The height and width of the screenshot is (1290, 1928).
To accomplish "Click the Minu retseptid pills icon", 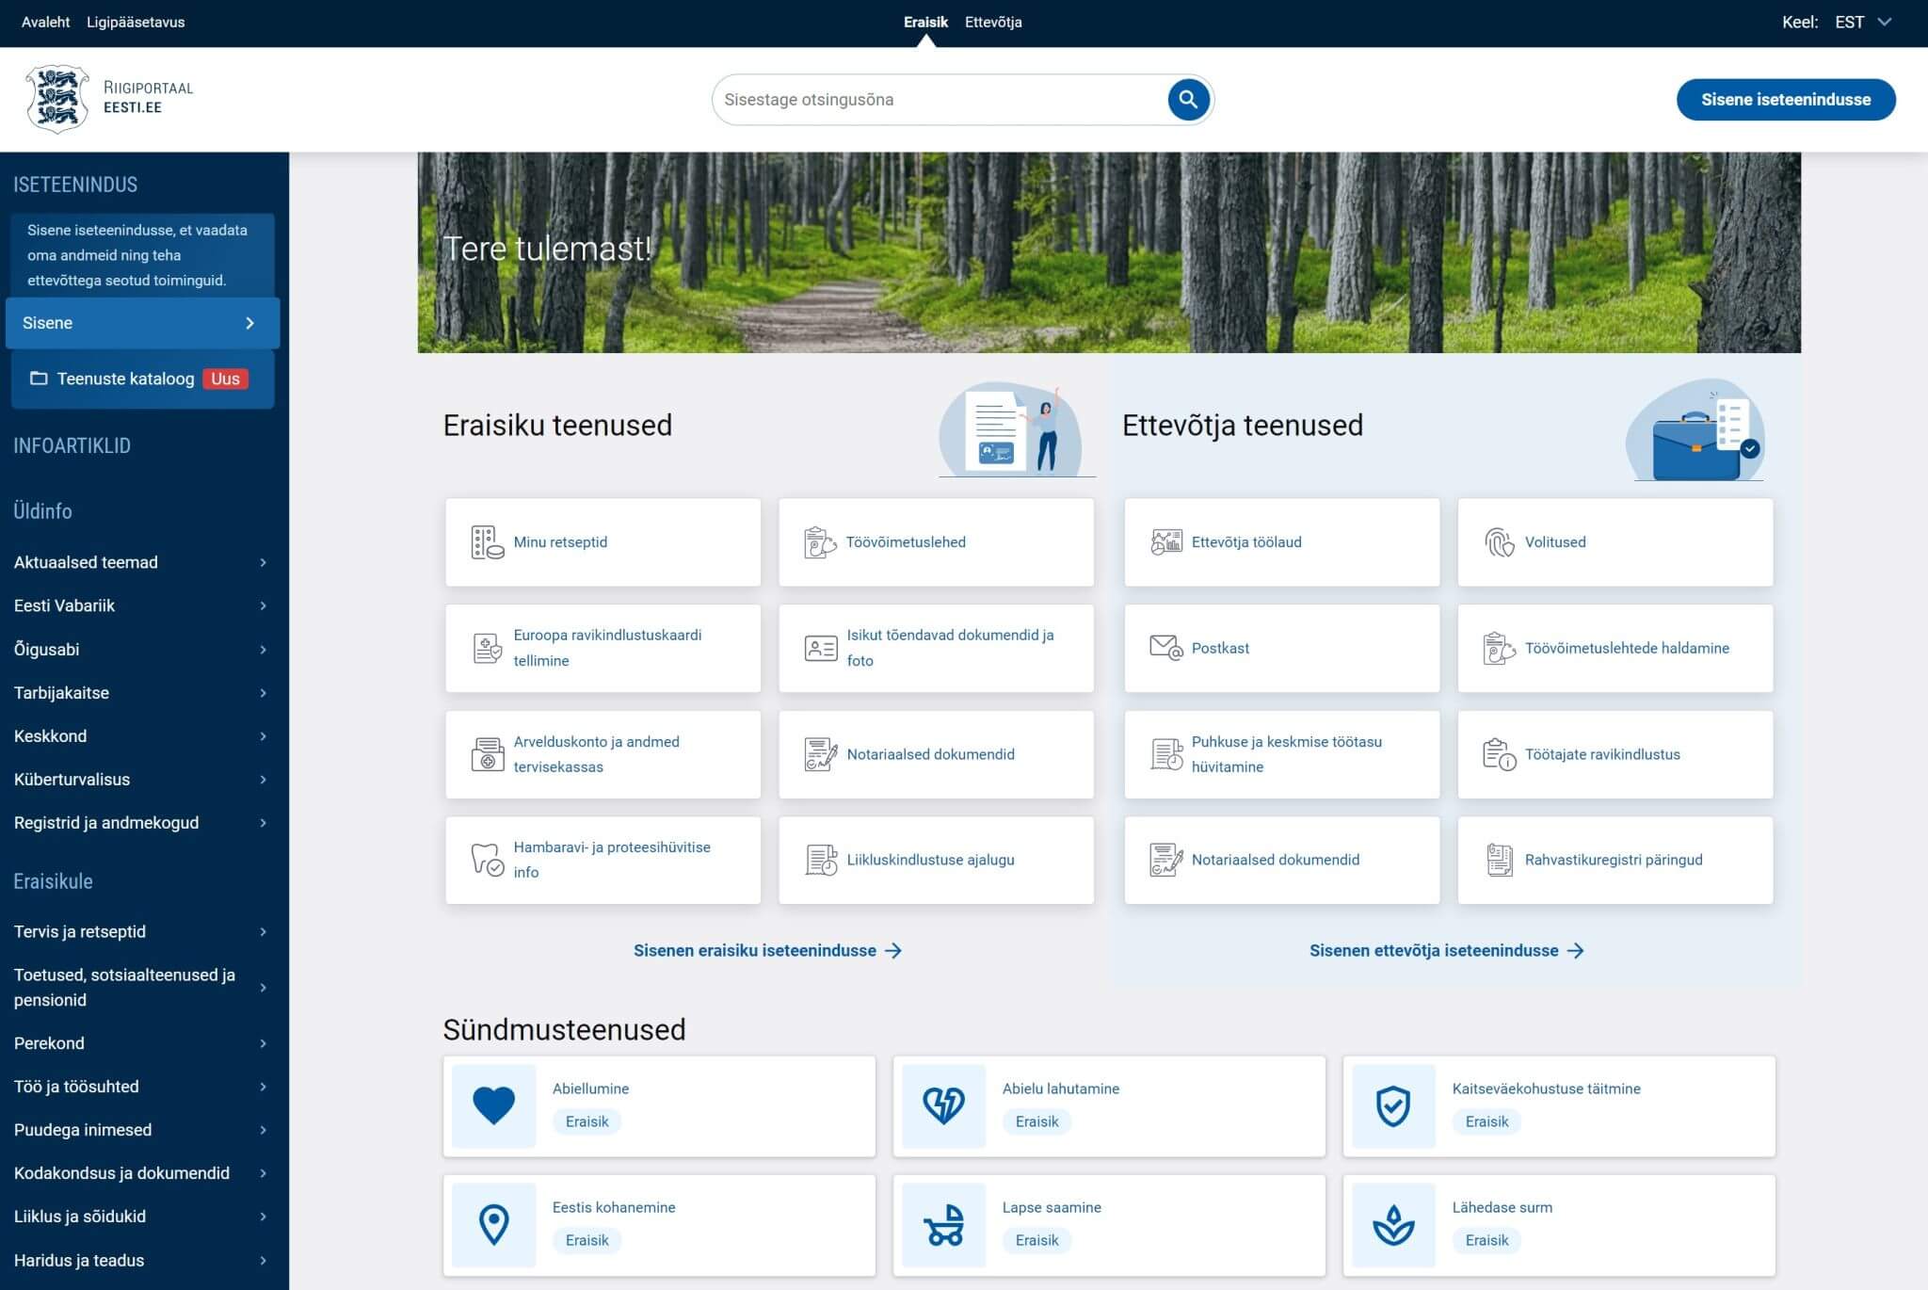I will pos(487,542).
